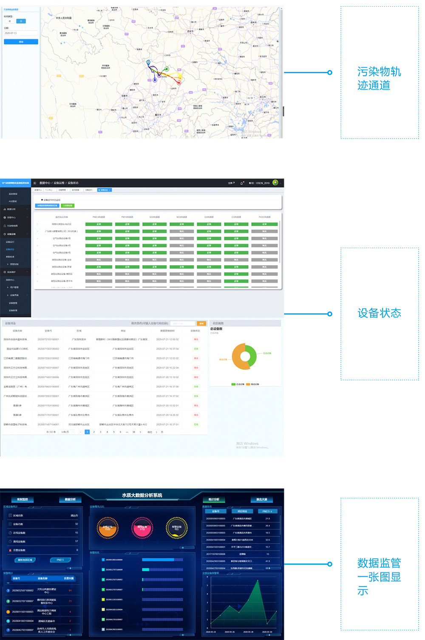
Task: Toggle 在线设备 legend item in donut chart
Action: pyautogui.click(x=238, y=384)
